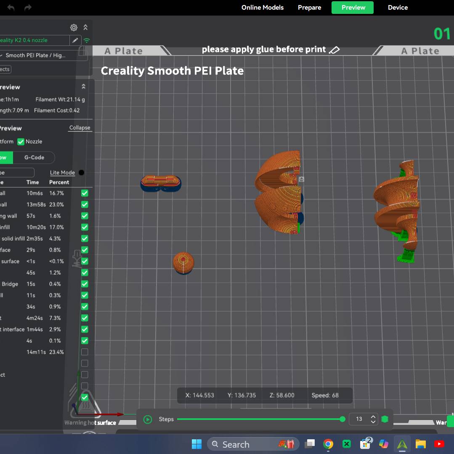Open the Device tab
The image size is (454, 454).
(398, 8)
